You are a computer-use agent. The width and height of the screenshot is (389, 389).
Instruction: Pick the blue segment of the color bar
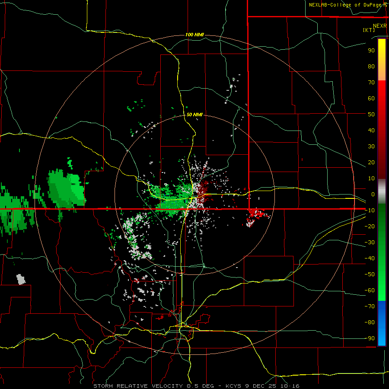(x=382, y=323)
